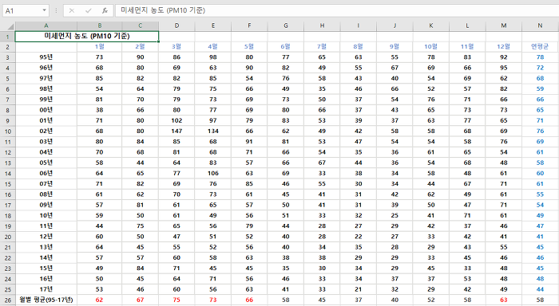Click the cell with value 106
This screenshot has width=559, height=306.
point(213,174)
